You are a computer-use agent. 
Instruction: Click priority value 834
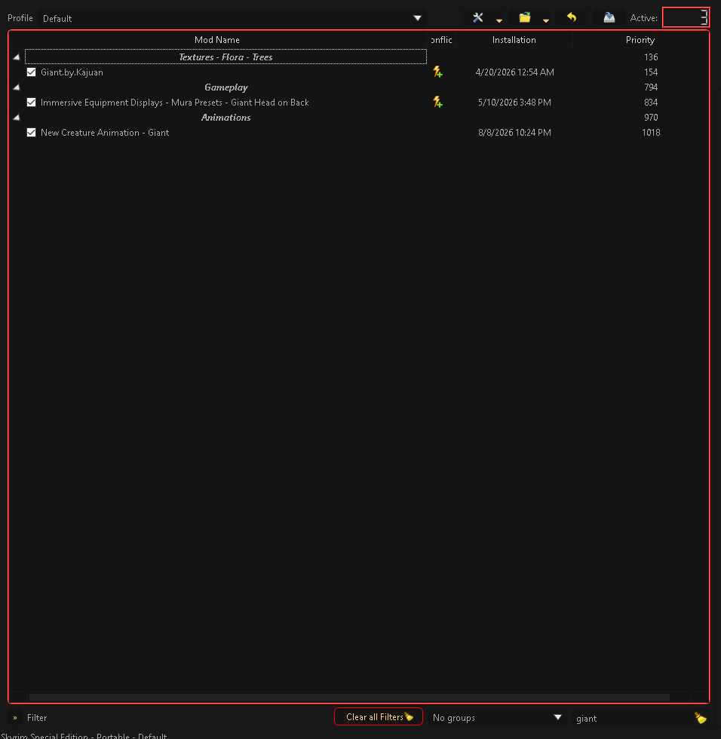pyautogui.click(x=651, y=103)
